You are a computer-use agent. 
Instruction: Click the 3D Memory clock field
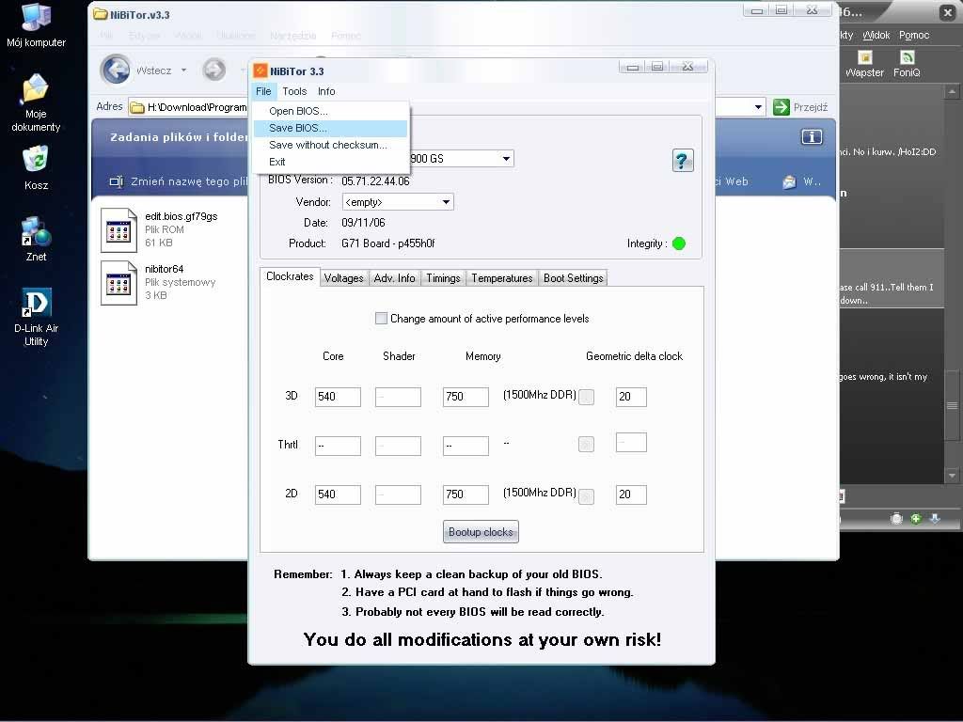[466, 397]
